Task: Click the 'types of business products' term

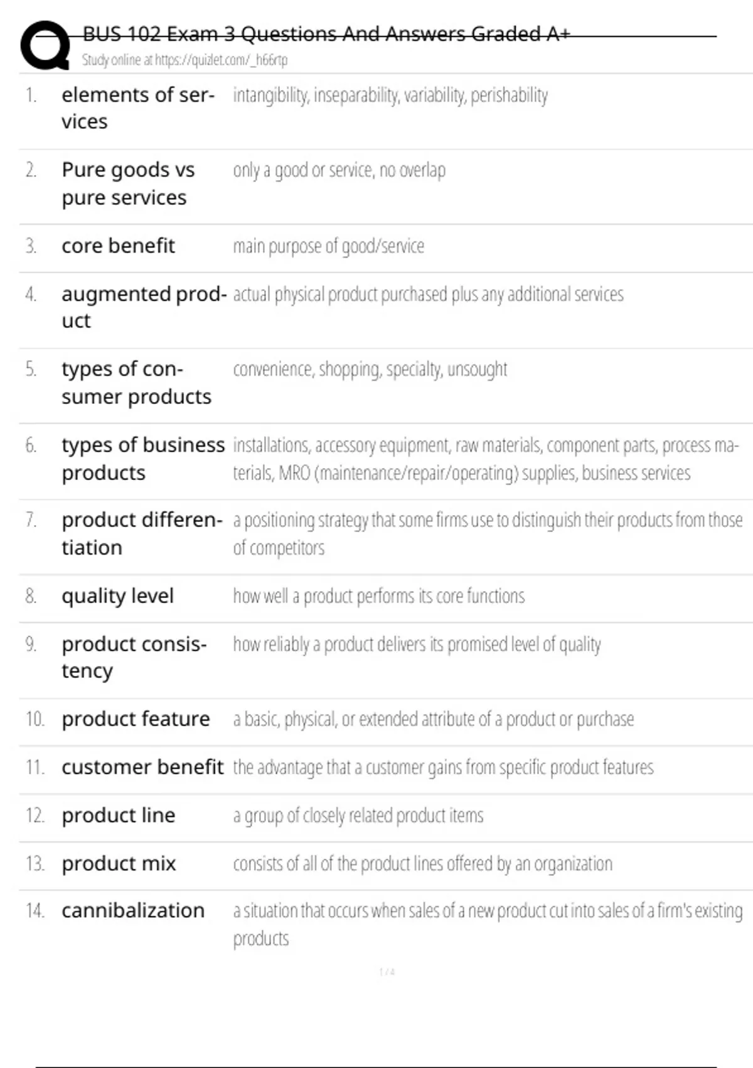Action: 142,459
